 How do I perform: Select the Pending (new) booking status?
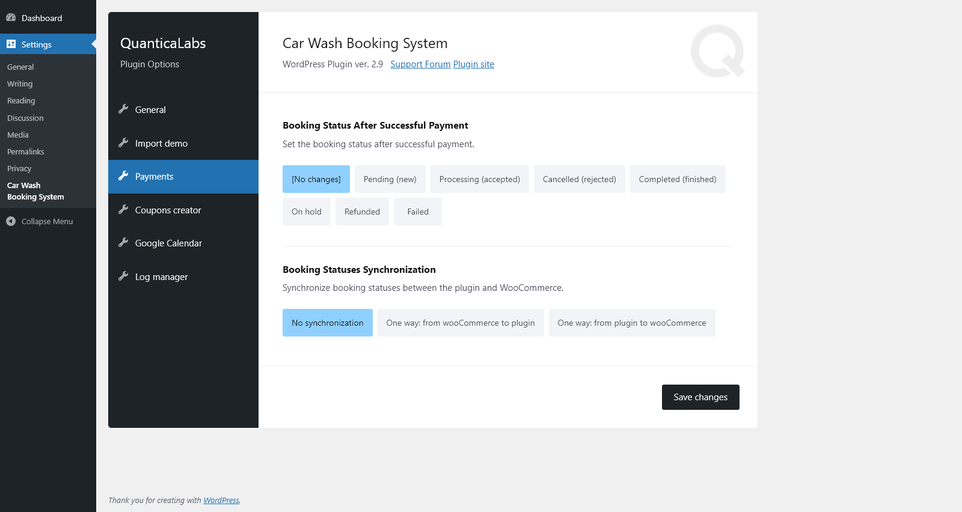tap(390, 179)
